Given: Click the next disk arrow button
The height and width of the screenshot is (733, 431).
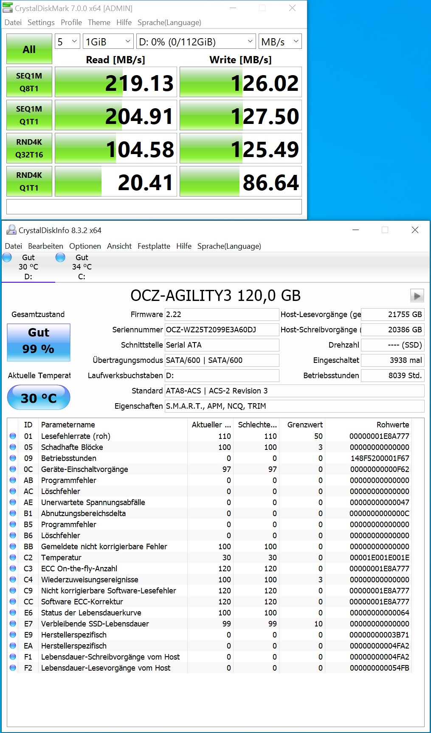Looking at the screenshot, I should coord(417,296).
